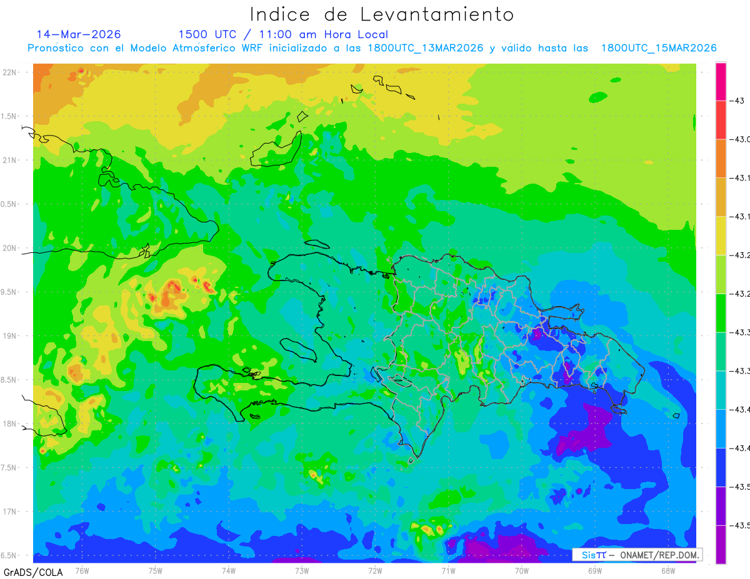Click the pure green color bar swatch
The height and width of the screenshot is (579, 750).
tap(721, 312)
